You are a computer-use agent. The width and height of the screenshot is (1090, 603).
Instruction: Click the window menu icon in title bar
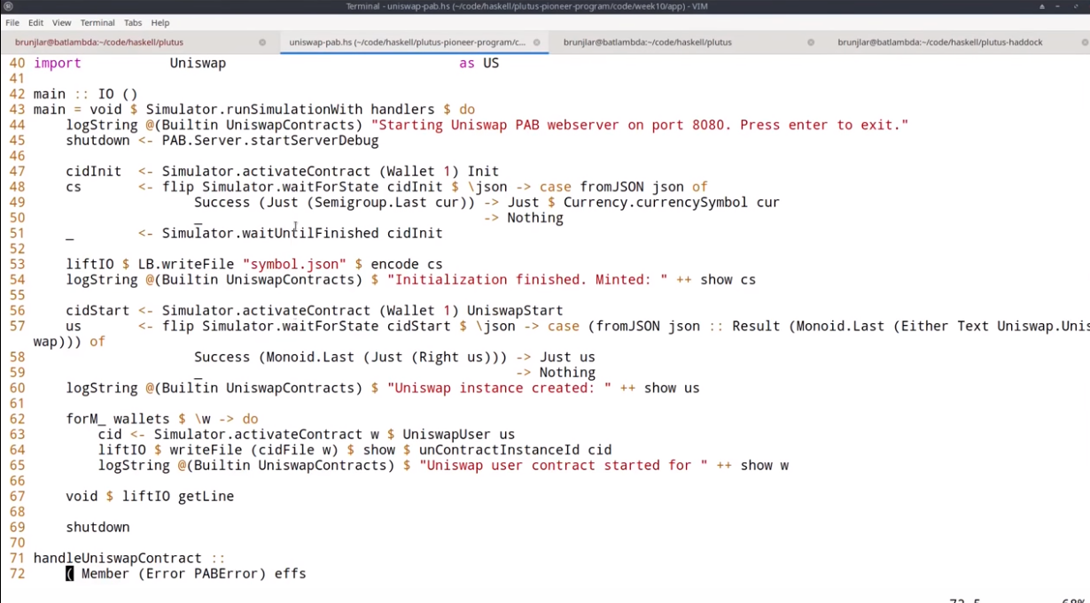[x=8, y=7]
